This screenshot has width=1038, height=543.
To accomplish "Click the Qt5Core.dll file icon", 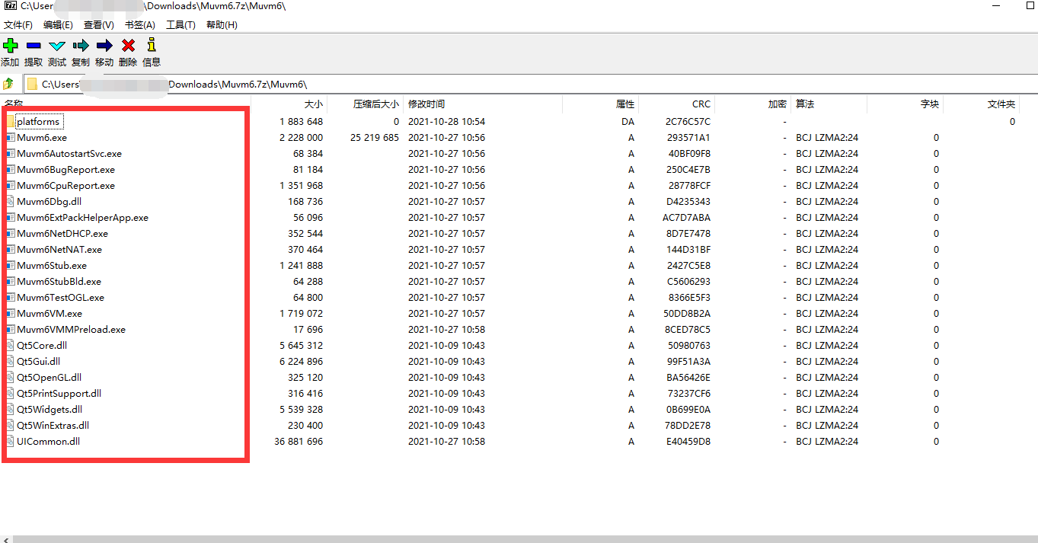I will point(11,346).
